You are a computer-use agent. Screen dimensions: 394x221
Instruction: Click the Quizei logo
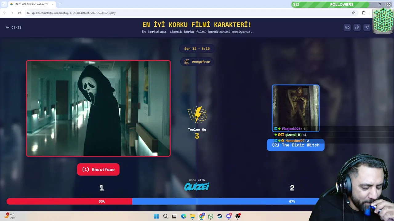click(x=197, y=186)
